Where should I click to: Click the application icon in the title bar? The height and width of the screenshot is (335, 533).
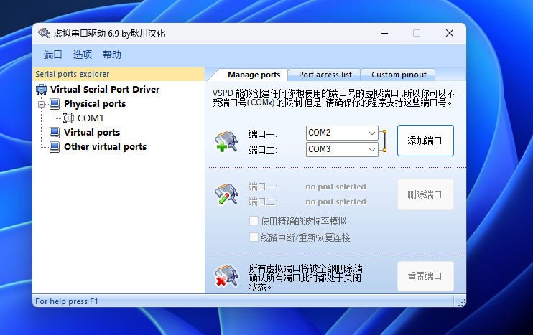[x=44, y=33]
